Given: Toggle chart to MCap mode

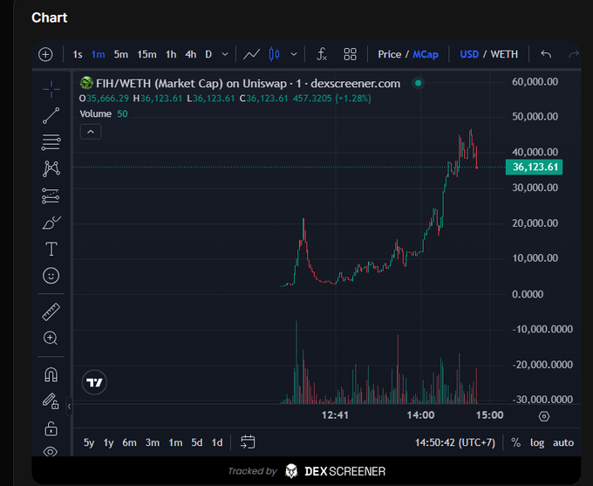Looking at the screenshot, I should [426, 54].
